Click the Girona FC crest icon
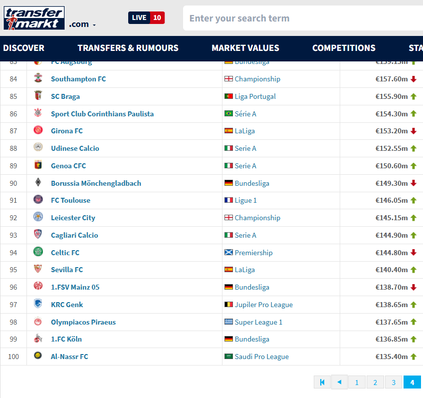Image resolution: width=423 pixels, height=398 pixels. (x=38, y=131)
